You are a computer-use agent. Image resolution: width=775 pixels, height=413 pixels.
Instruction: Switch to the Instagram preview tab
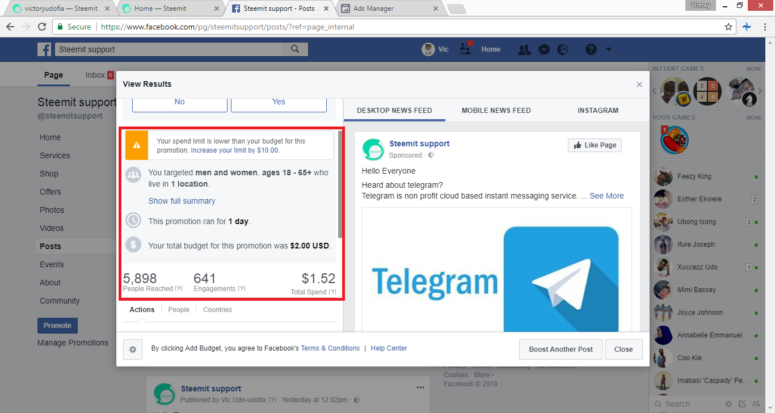click(598, 111)
